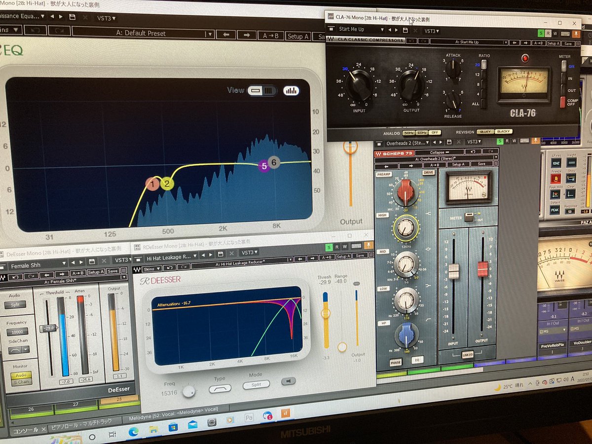This screenshot has width=592, height=444.
Task: Select EQ band 2 node in Renaissance EQ
Action: click(x=167, y=184)
